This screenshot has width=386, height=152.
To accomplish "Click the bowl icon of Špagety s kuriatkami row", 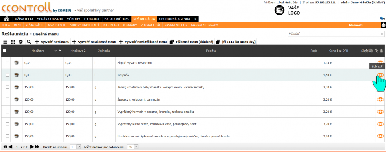I will coord(17,99).
